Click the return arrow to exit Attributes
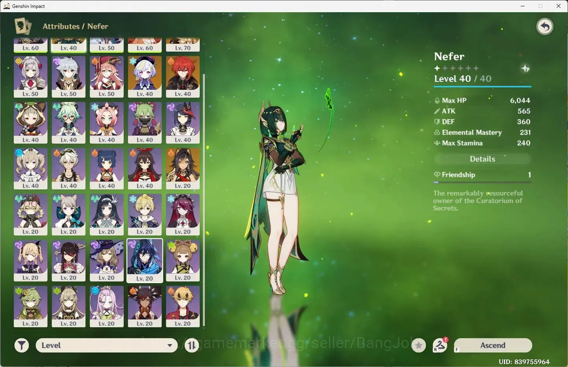This screenshot has height=367, width=568. (545, 27)
